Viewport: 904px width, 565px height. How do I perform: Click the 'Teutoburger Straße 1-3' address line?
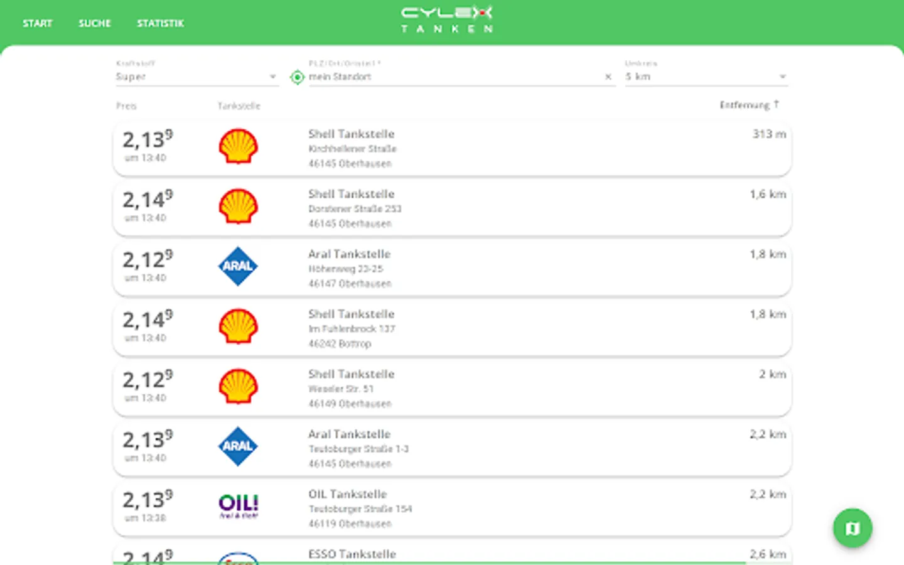[358, 449]
